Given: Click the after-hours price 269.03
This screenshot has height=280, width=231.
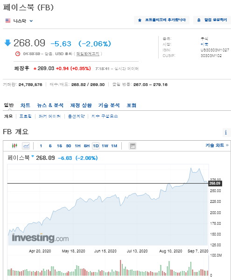Looking at the screenshot, I should (46, 68).
